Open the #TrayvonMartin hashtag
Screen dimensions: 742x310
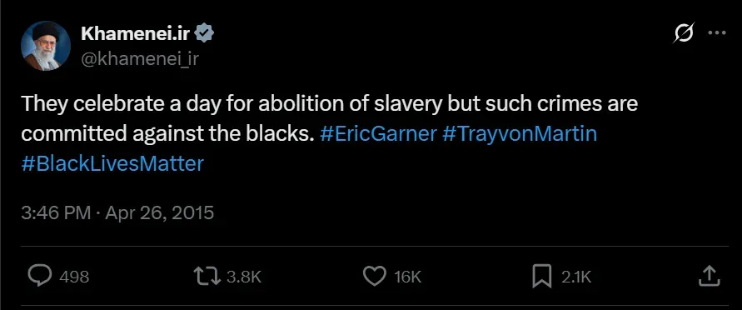coord(520,134)
